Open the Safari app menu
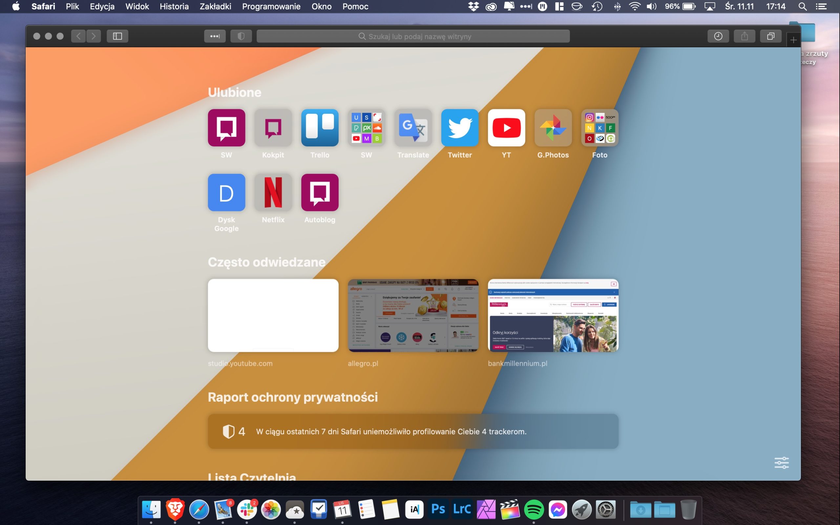This screenshot has height=525, width=840. tap(43, 6)
